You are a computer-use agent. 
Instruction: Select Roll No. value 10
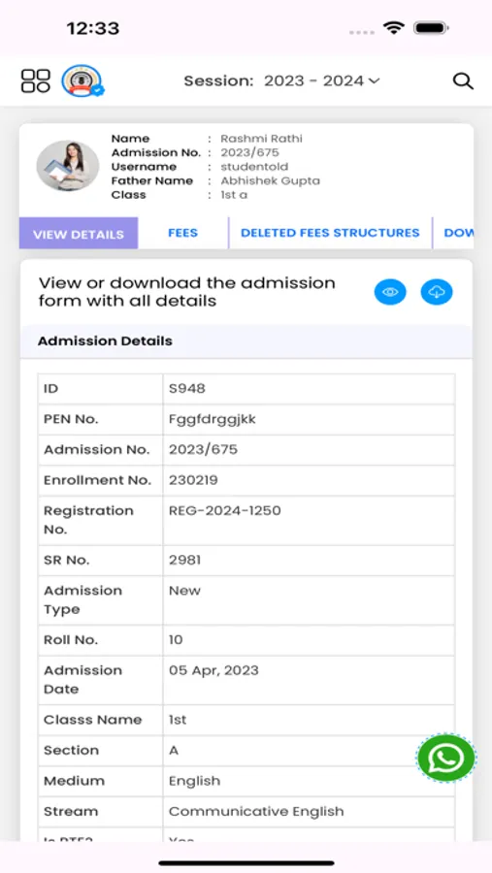pos(176,640)
